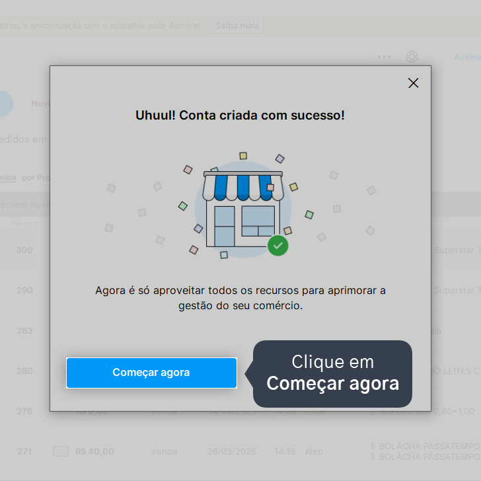Screen dimensions: 481x481
Task: Click the help lifebuoy icon
Action: 412,57
